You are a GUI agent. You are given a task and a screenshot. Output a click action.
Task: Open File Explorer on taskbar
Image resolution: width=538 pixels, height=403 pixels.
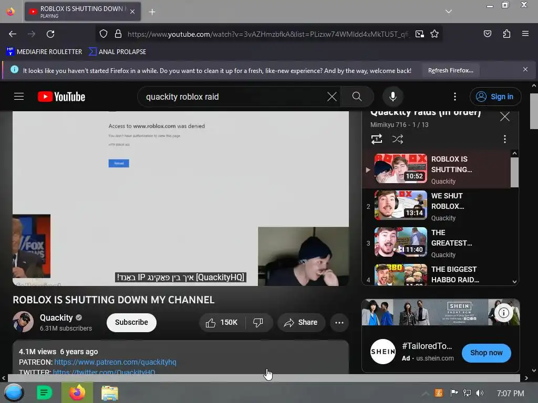[x=109, y=393]
